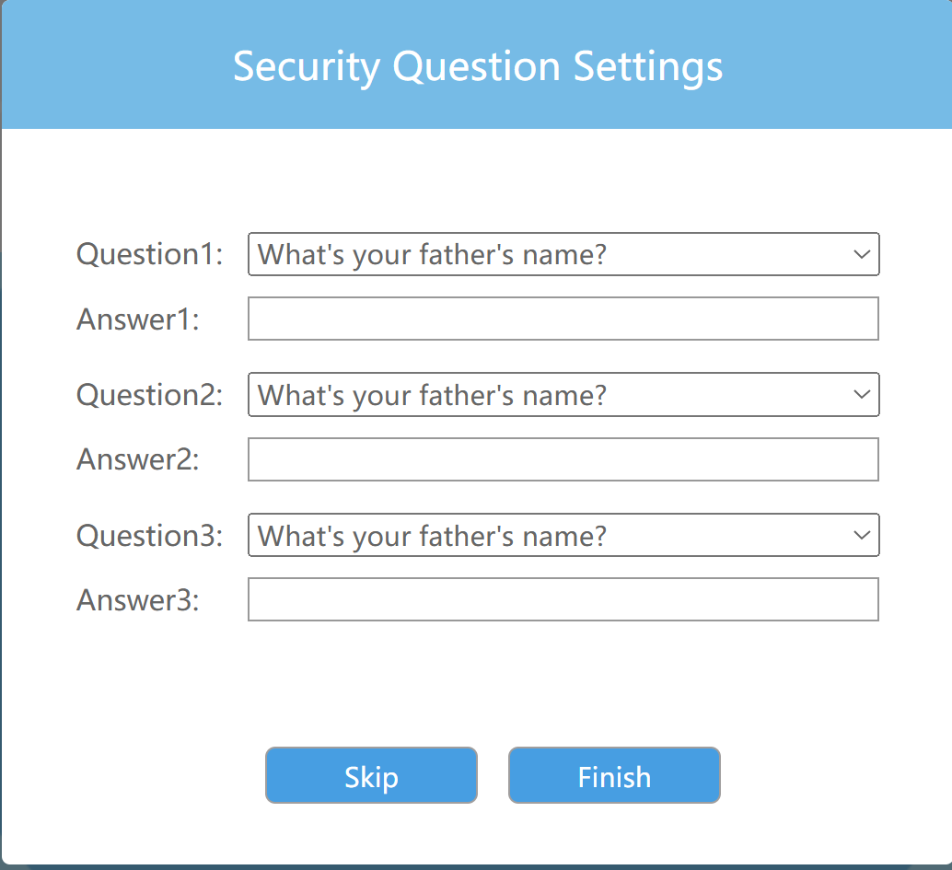
Task: Focus the Answer1 text field
Action: pos(563,319)
